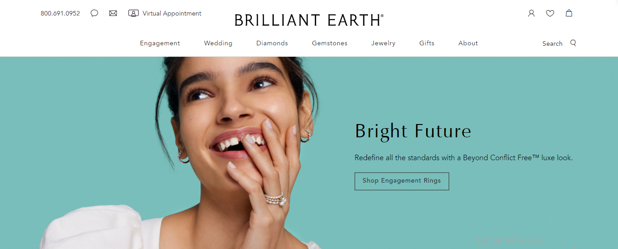Open the Engagement menu

[160, 43]
